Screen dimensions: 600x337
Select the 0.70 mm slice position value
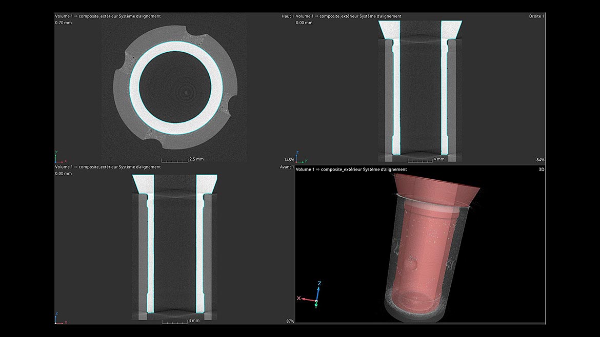[63, 23]
